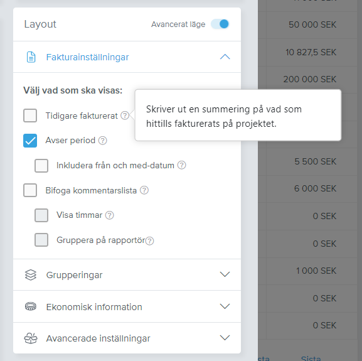The width and height of the screenshot is (362, 361).
Task: Click the Ekonomisk information coin icon
Action: [x=31, y=306]
